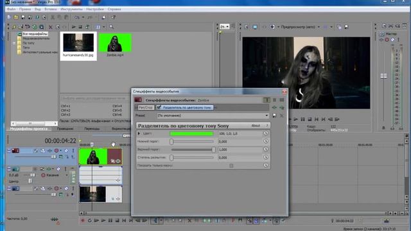Click the keyframe clock icon for the upper threshold

[x=266, y=150]
